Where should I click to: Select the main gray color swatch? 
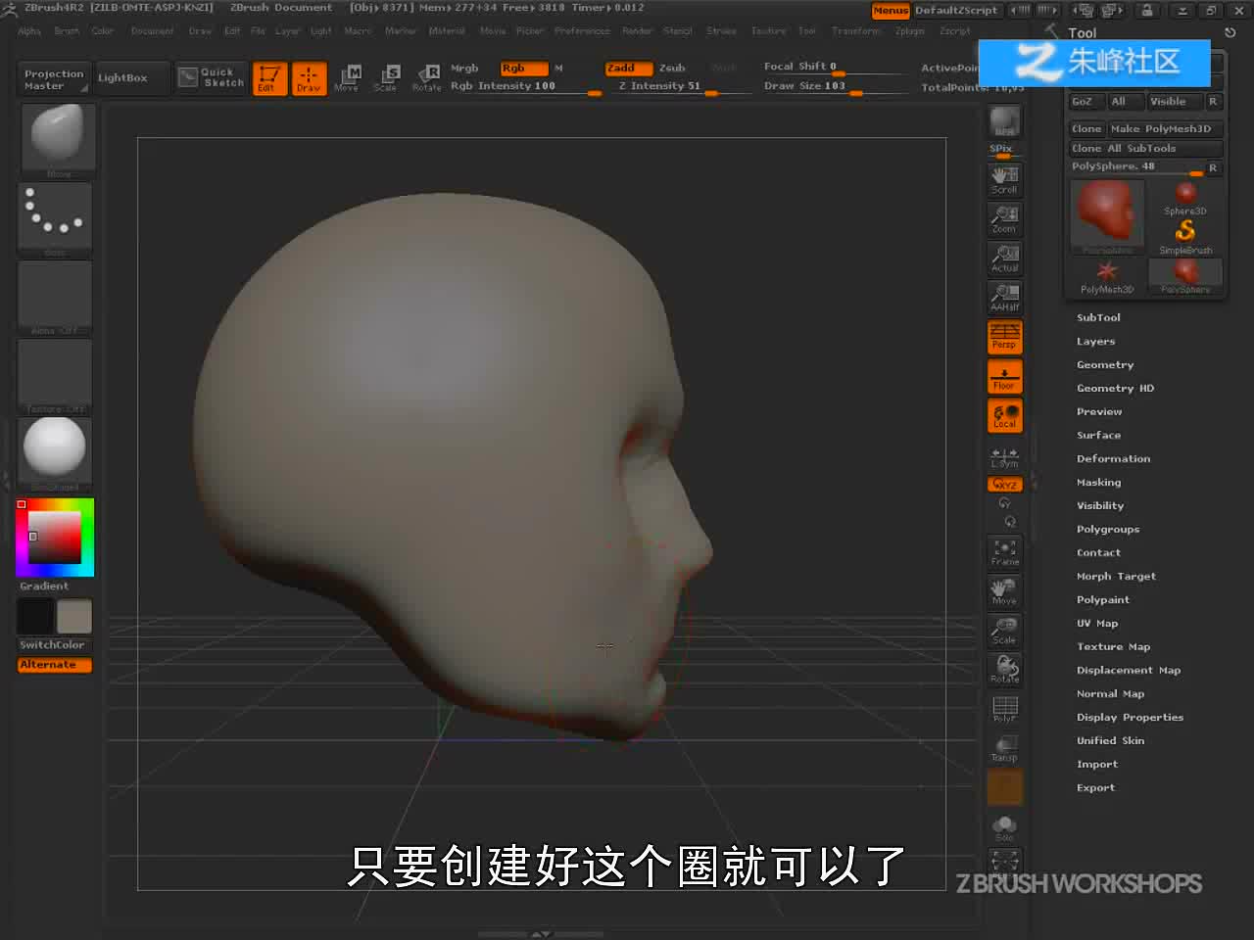point(74,617)
